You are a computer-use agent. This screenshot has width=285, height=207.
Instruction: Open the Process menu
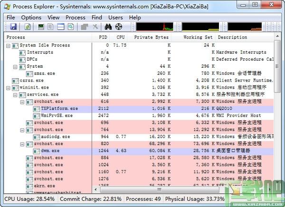tap(76, 18)
